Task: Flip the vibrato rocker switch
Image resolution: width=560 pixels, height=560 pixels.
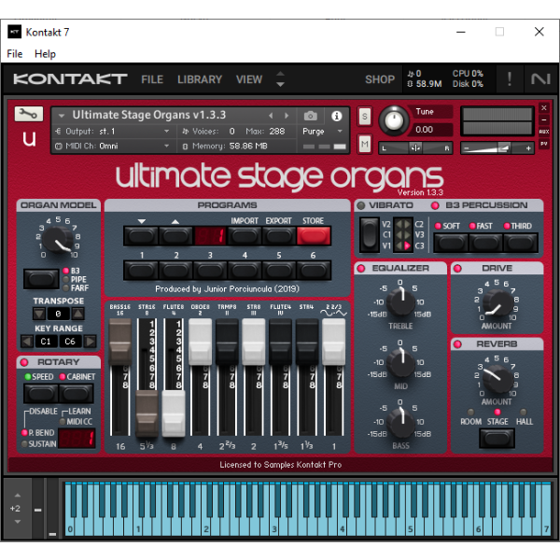Action: tap(369, 235)
